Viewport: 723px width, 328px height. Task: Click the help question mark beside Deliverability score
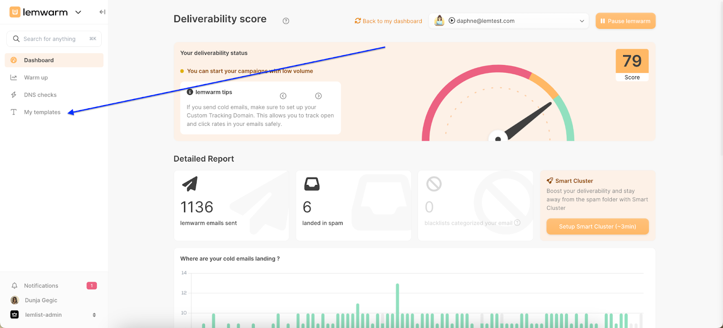pyautogui.click(x=286, y=21)
